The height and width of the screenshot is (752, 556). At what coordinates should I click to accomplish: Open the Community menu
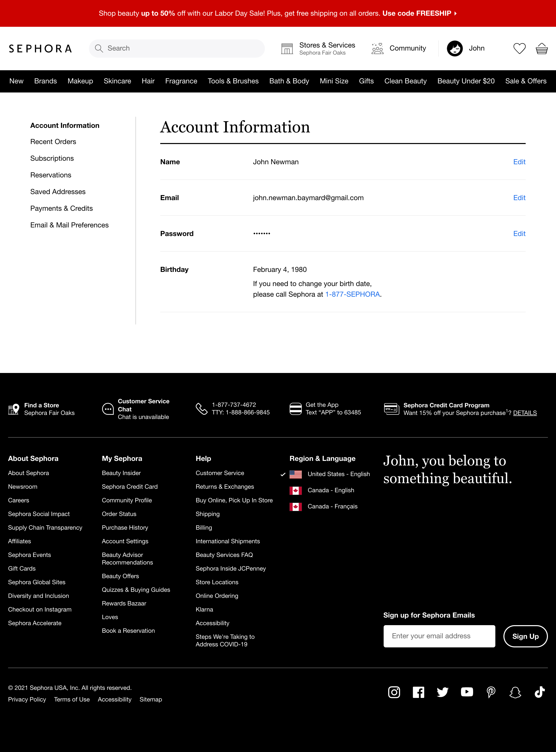(399, 48)
